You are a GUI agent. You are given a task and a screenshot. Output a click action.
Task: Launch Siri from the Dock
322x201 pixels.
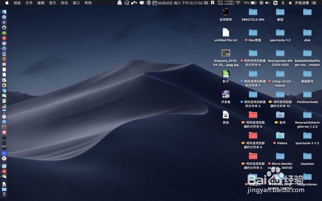(x=4, y=23)
